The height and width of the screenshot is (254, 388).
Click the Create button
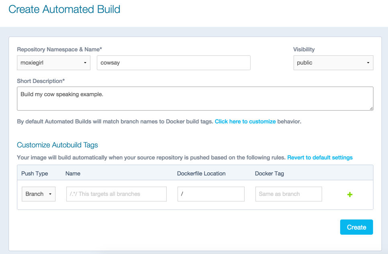(356, 227)
